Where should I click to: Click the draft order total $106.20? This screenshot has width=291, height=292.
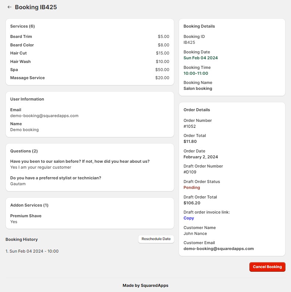coord(192,203)
